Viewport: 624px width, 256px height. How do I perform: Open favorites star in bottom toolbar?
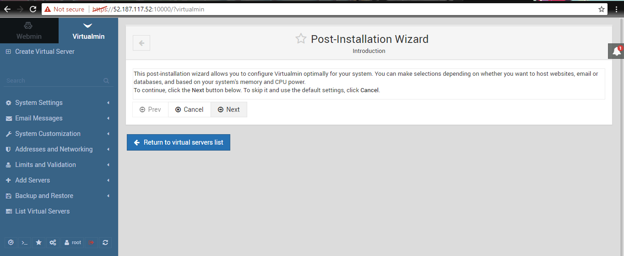coord(39,243)
